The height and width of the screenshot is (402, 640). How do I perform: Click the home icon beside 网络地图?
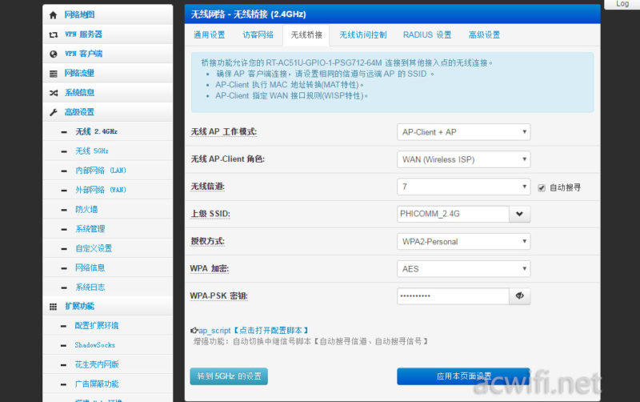tap(53, 15)
